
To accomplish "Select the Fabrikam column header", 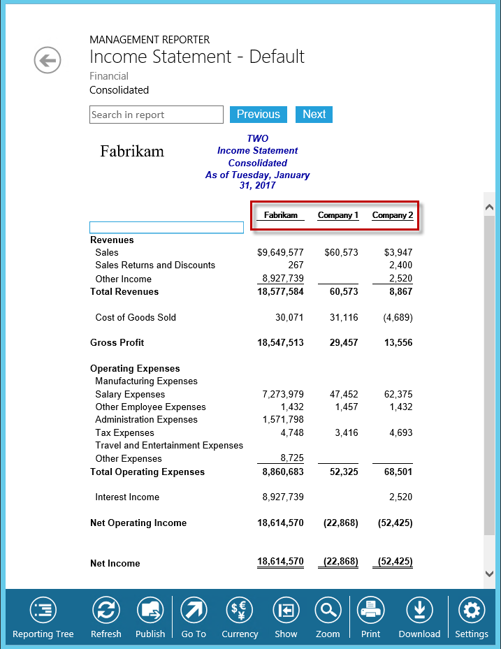I will click(x=281, y=215).
